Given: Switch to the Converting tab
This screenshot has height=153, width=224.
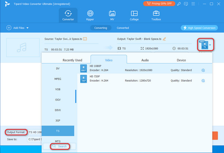Looking at the screenshot, I should [x=100, y=28].
